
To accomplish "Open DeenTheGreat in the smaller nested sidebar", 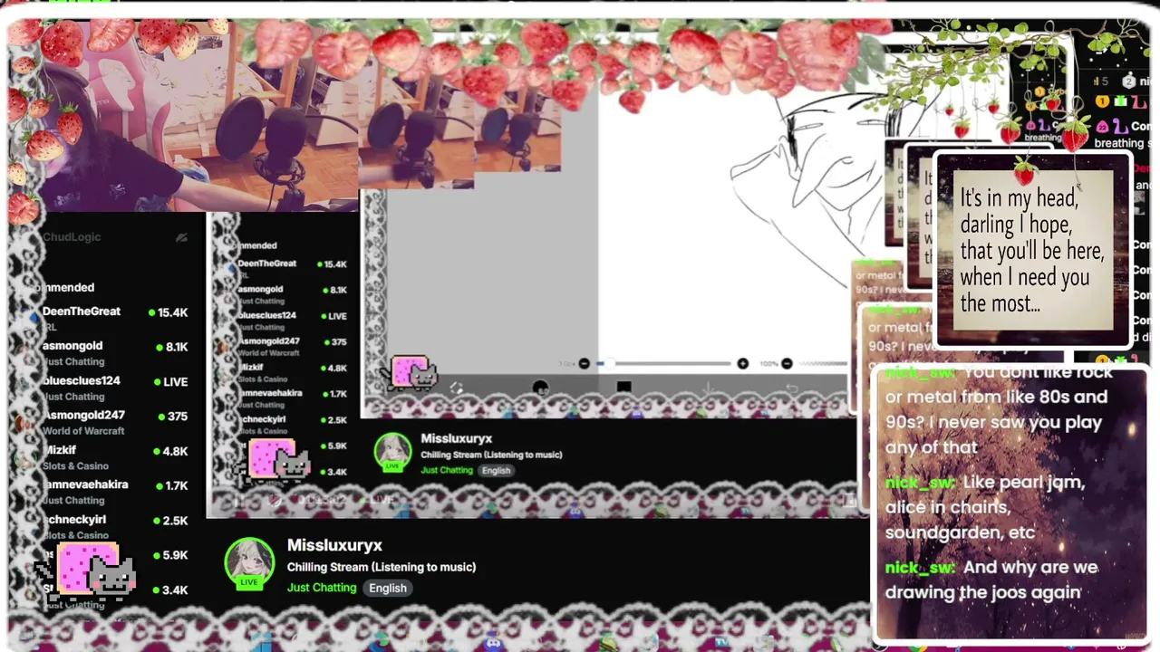I will [266, 264].
